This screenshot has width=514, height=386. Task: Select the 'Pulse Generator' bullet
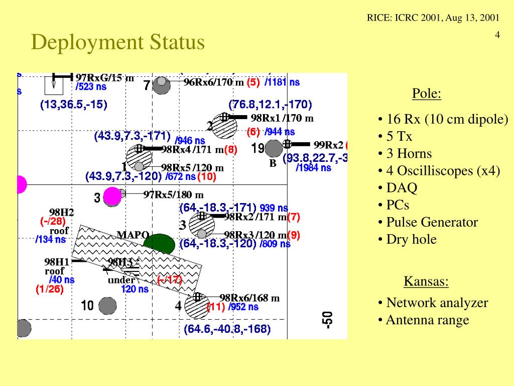(432, 222)
